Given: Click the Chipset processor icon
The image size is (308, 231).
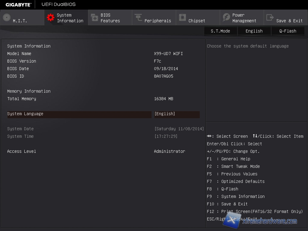Looking at the screenshot, I should (x=182, y=17).
